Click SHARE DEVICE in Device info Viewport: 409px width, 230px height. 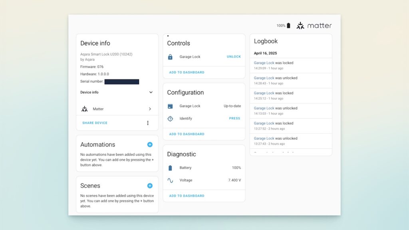pos(94,123)
